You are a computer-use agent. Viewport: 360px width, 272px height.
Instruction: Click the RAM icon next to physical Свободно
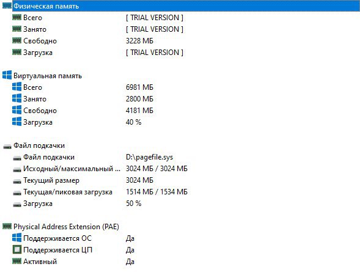pyautogui.click(x=17, y=40)
